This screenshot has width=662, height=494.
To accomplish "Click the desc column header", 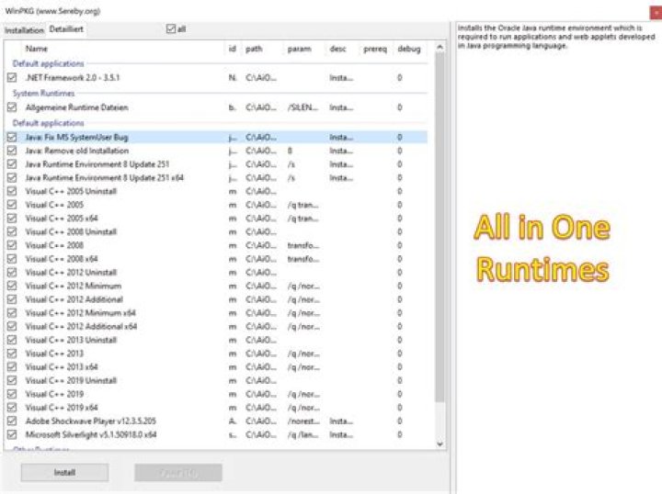I will tap(337, 49).
